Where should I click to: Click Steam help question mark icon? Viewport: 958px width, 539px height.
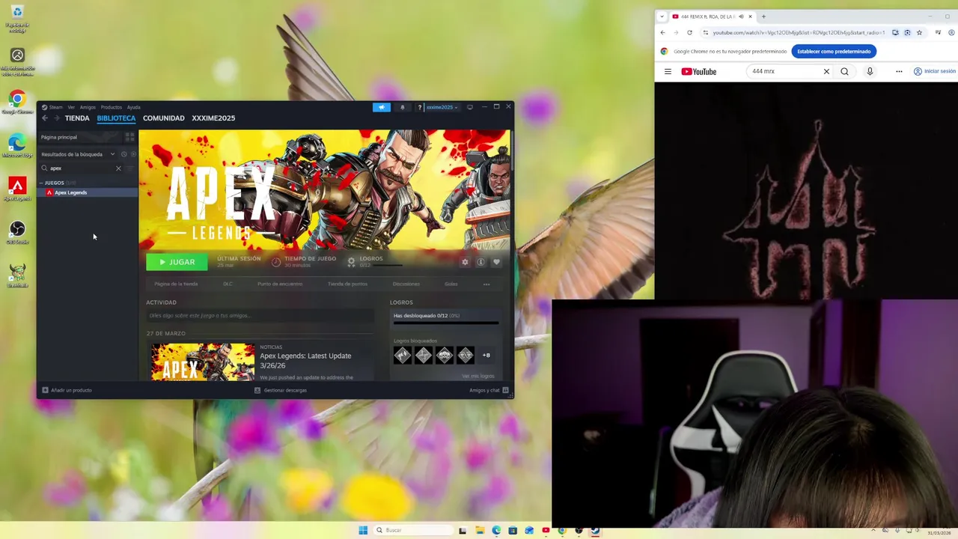click(x=419, y=107)
